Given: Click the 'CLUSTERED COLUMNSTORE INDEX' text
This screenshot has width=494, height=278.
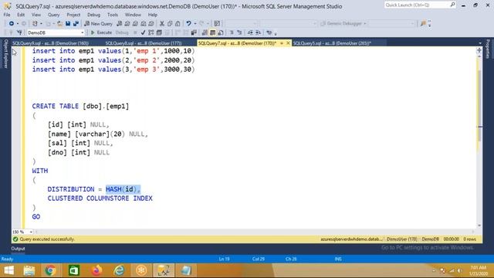Looking at the screenshot, I should pyautogui.click(x=100, y=198).
